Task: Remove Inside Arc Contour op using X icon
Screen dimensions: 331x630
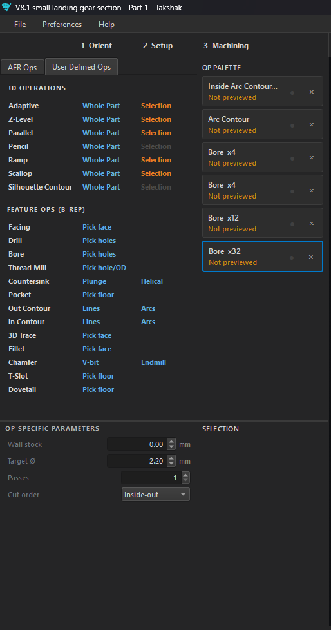Action: tap(311, 92)
